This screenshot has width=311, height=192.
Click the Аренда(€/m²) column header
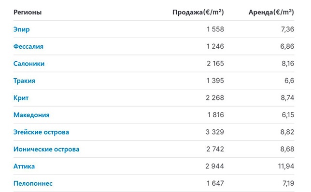pos(271,12)
